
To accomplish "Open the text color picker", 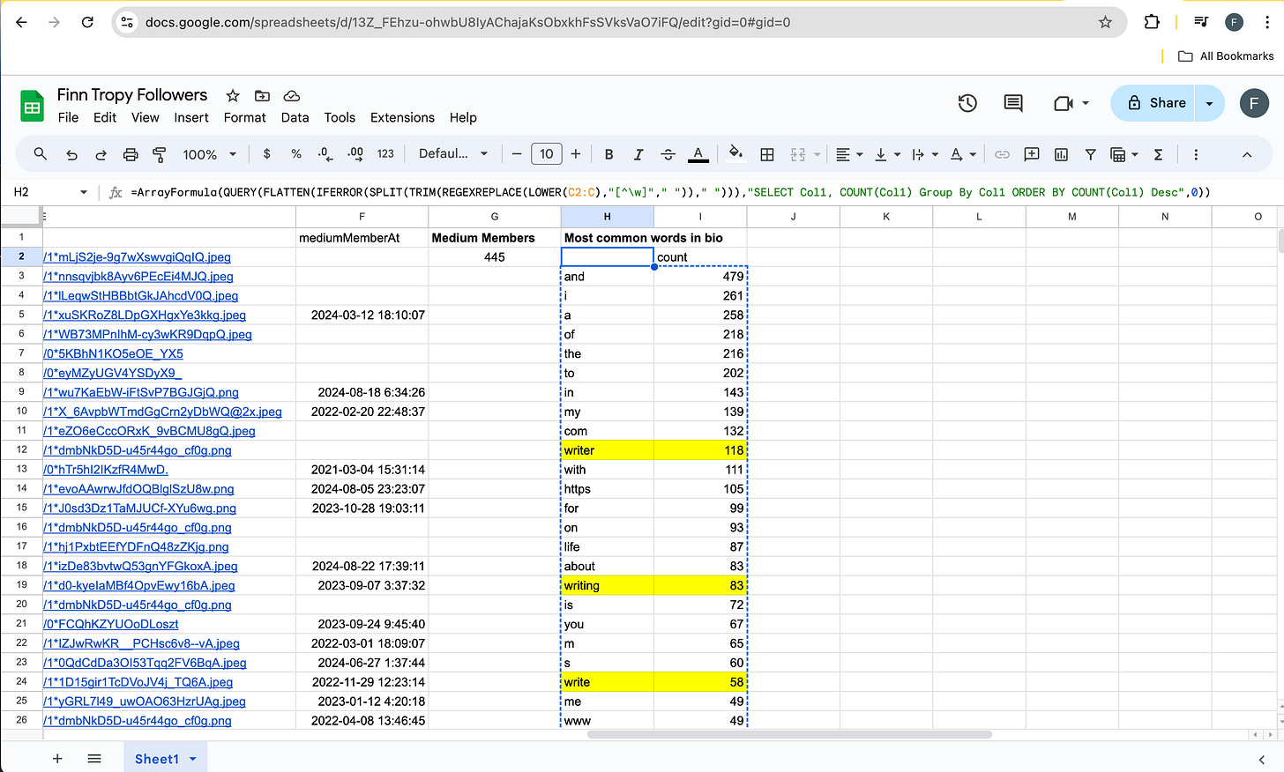I will (x=698, y=154).
